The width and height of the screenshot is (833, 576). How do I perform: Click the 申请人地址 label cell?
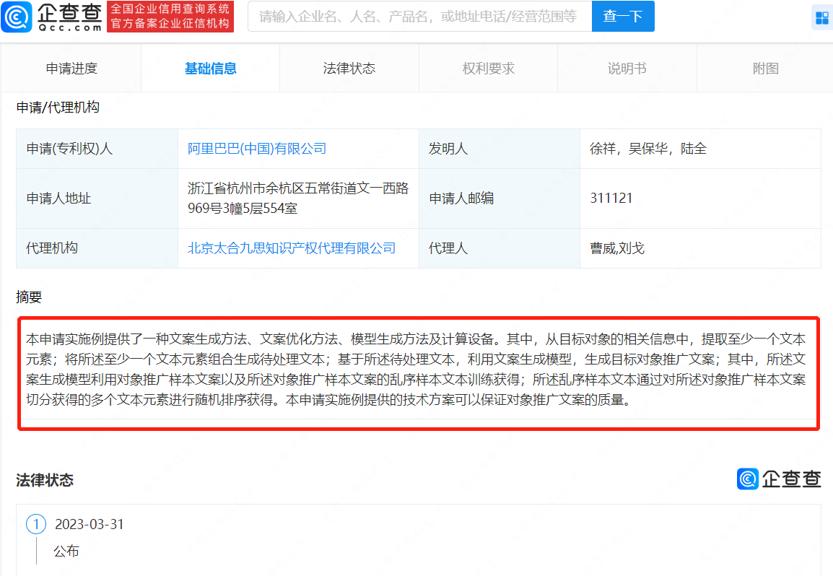point(97,198)
